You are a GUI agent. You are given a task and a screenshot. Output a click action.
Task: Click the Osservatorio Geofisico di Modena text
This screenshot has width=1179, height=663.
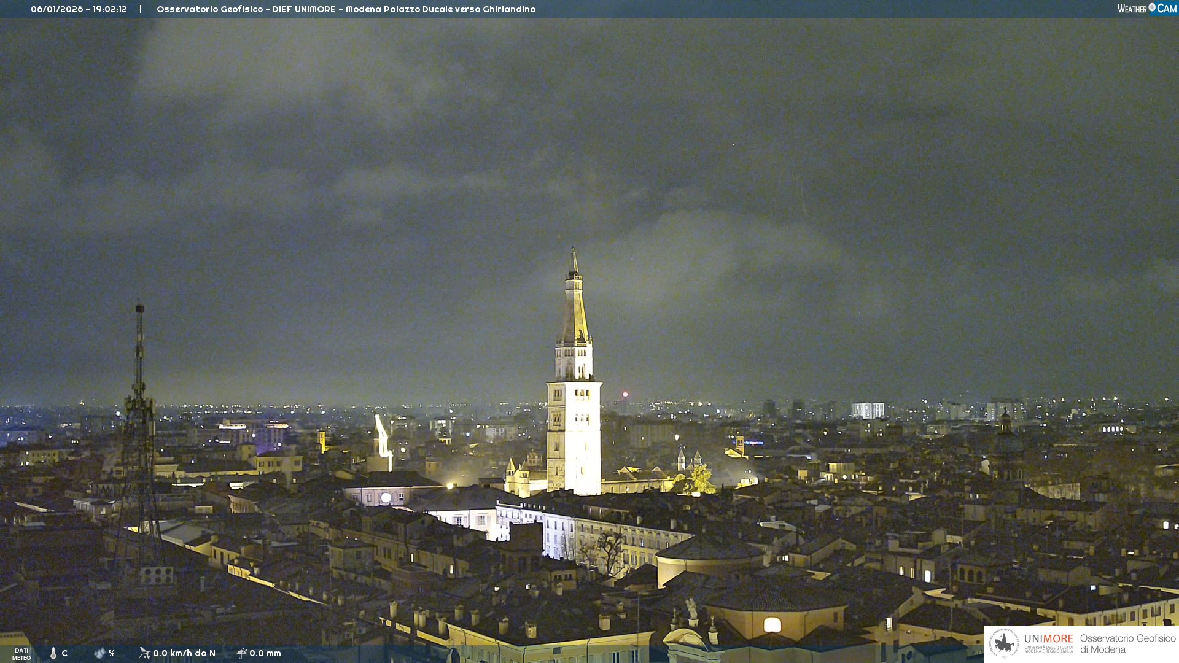point(1127,643)
